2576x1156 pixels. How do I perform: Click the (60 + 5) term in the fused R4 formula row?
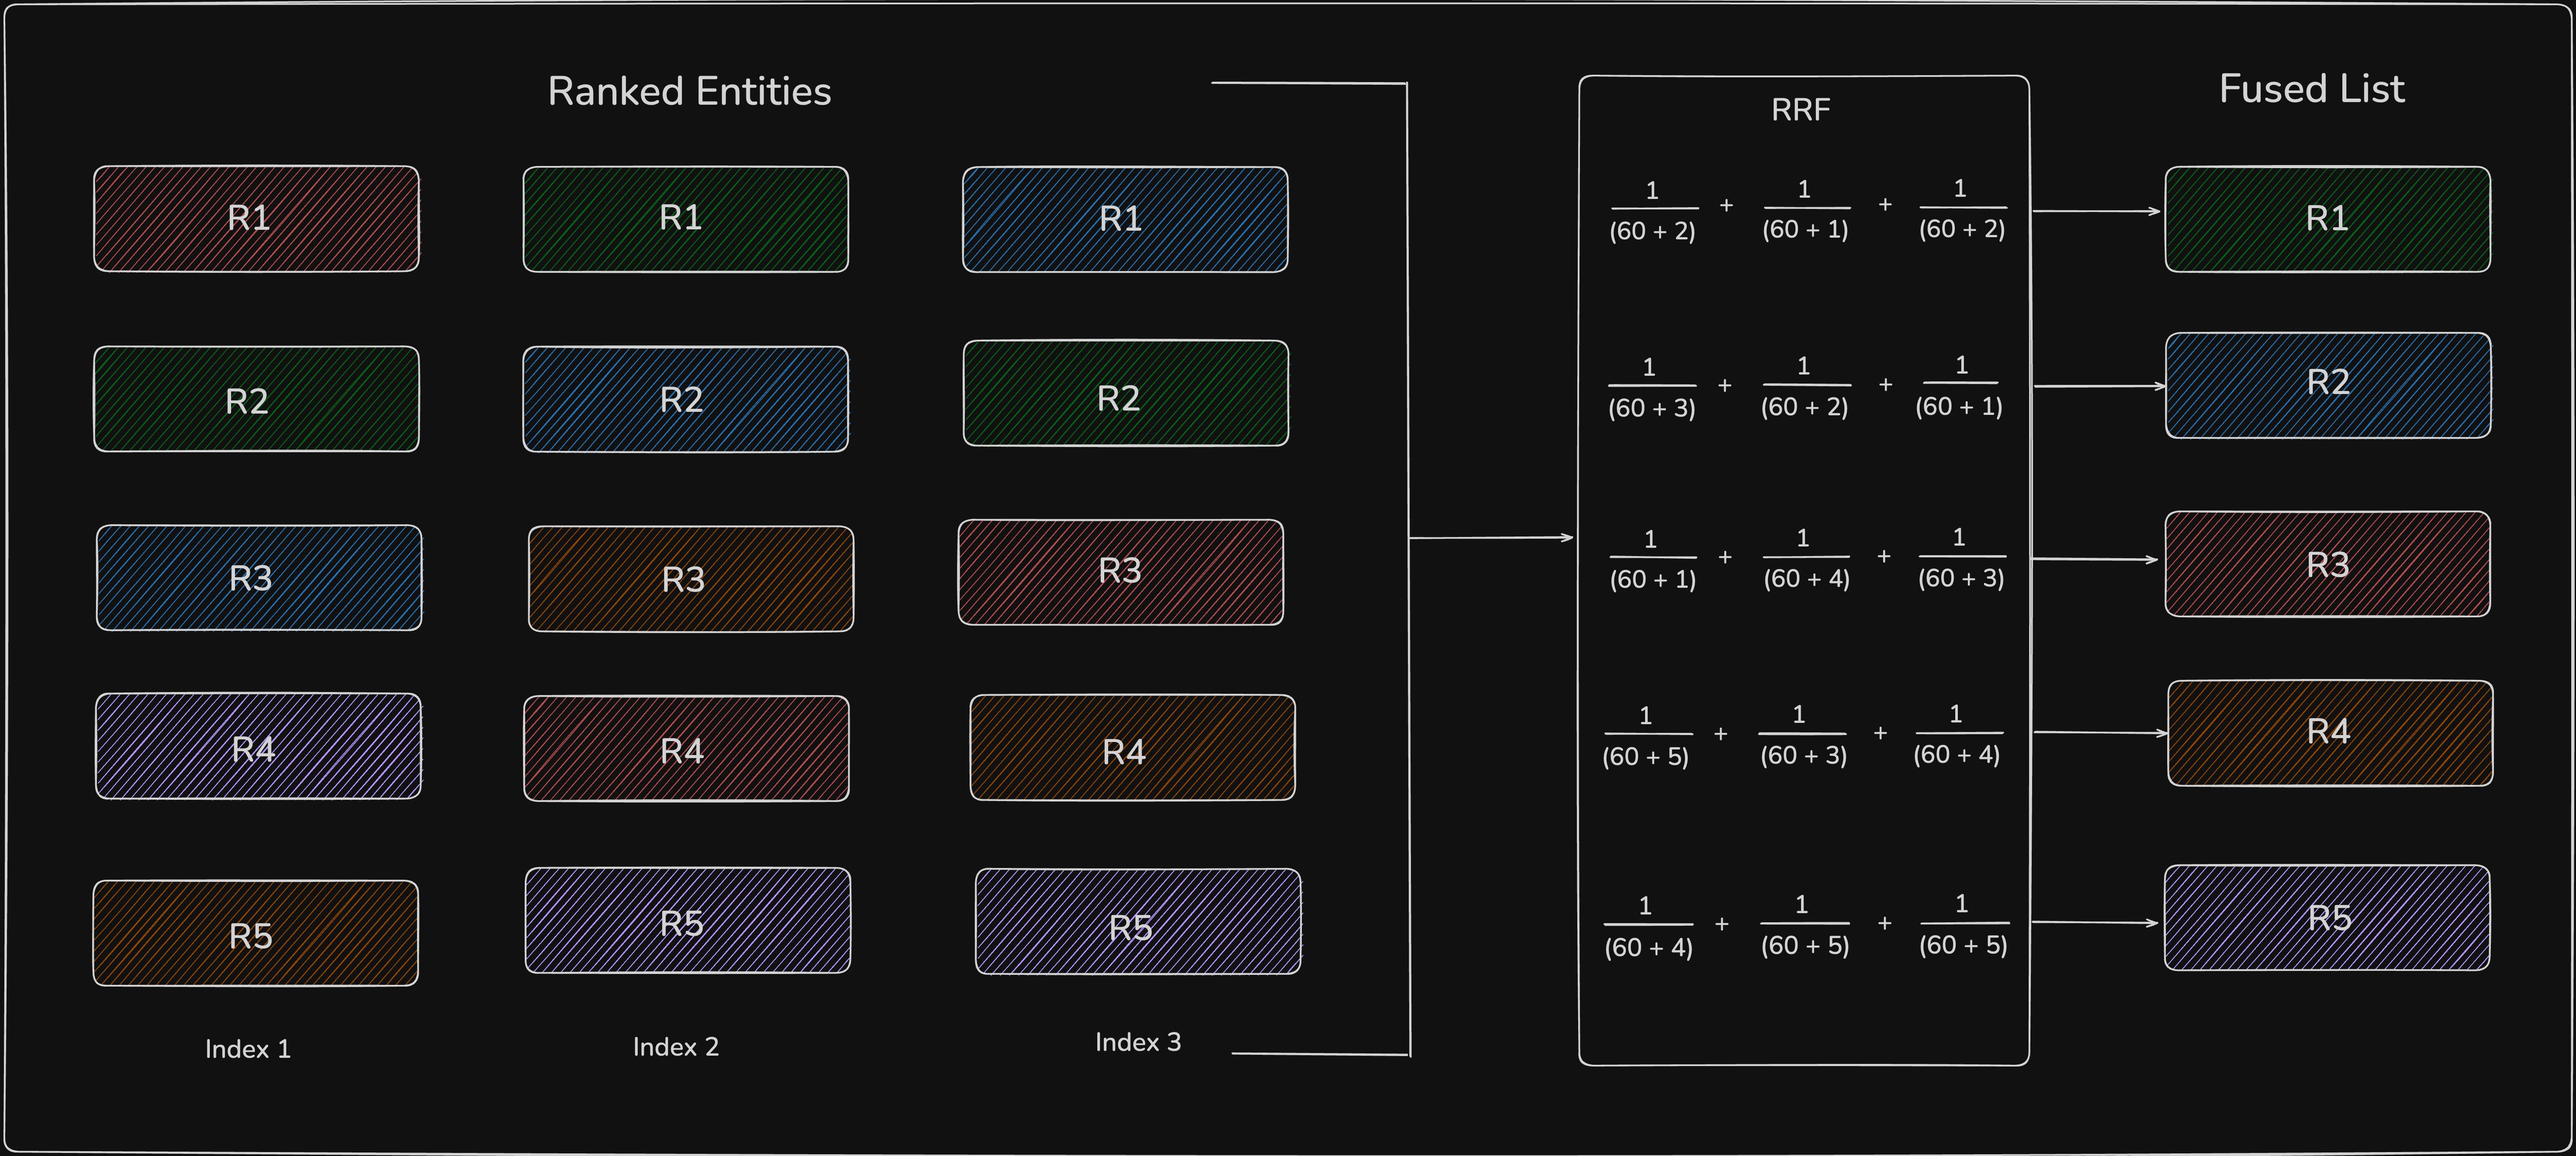click(x=1645, y=757)
